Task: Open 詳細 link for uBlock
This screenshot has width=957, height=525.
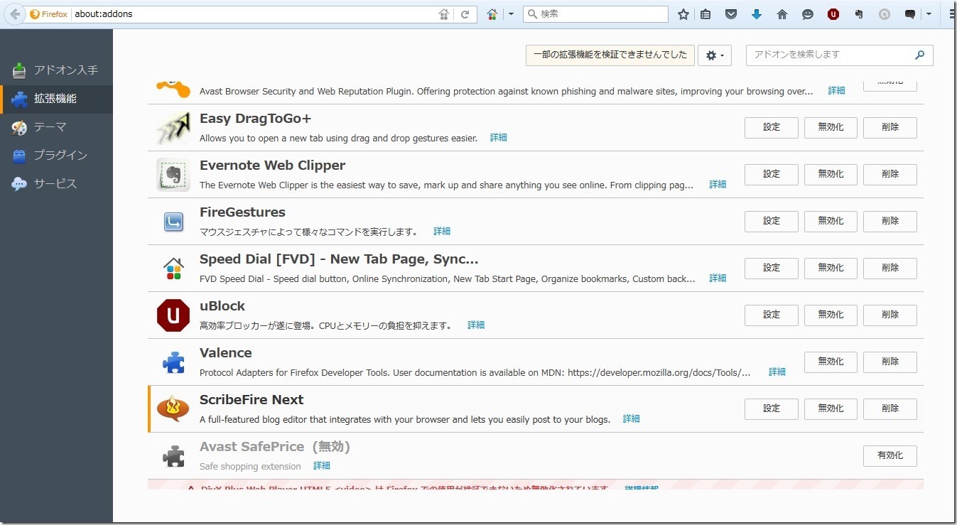Action: 476,325
